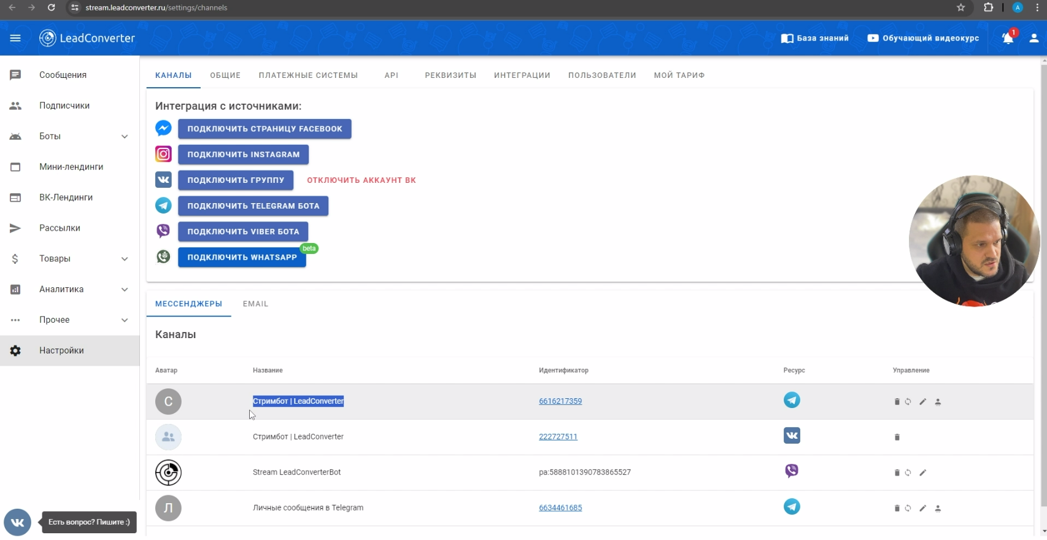
Task: Delete the VK Стримбот channel 222727511
Action: click(x=897, y=438)
